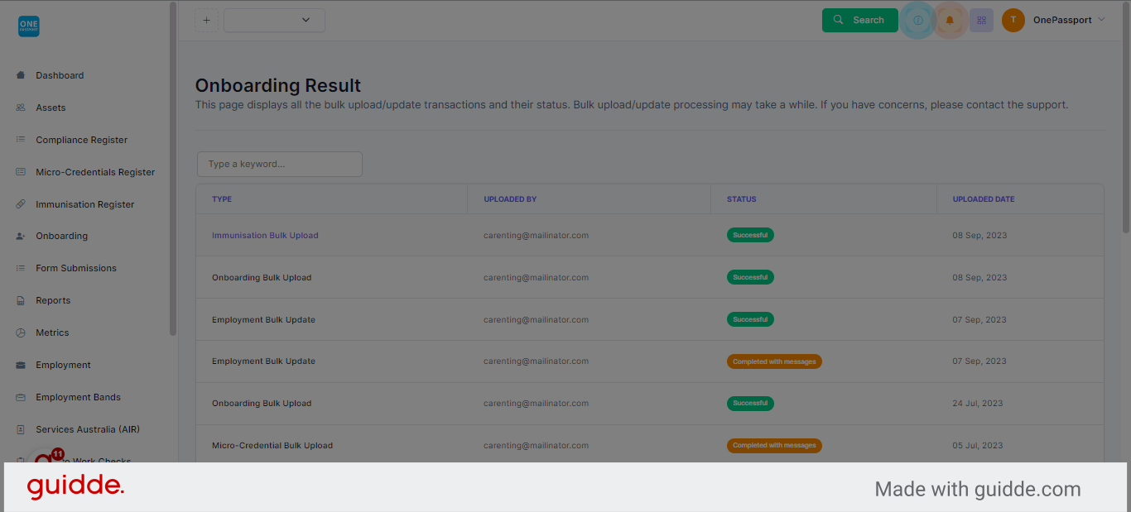
Task: Click Employment Bulk Update completed with messages
Action: [263, 361]
